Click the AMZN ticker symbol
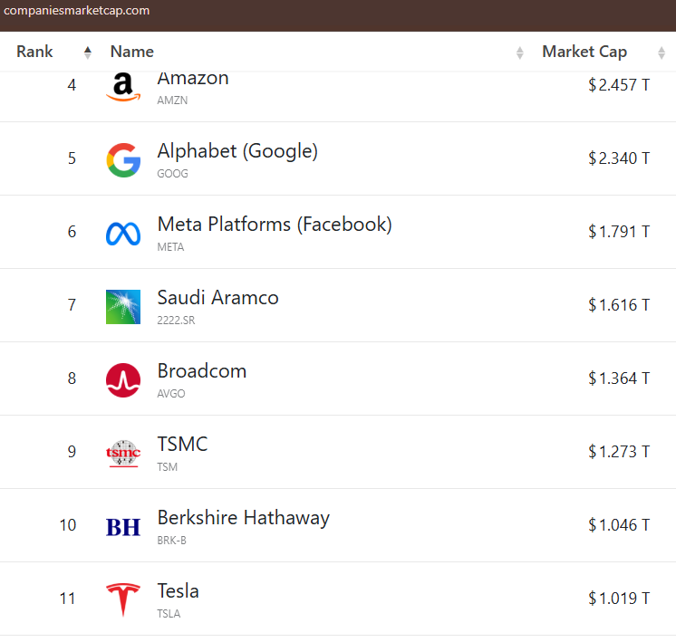The height and width of the screenshot is (642, 676). pos(172,101)
